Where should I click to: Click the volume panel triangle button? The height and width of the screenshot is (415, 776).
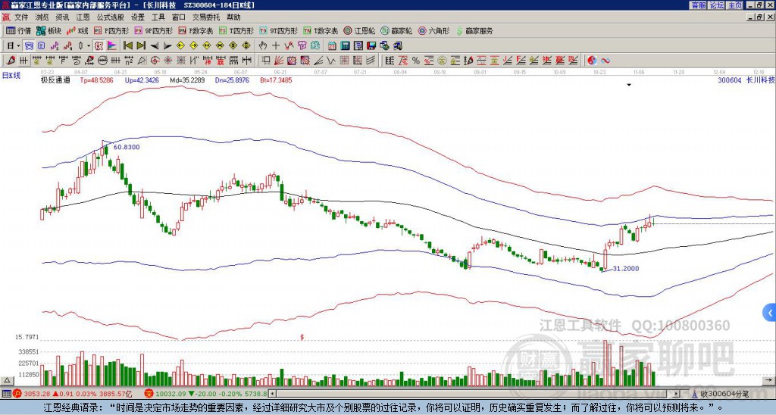coord(7,380)
